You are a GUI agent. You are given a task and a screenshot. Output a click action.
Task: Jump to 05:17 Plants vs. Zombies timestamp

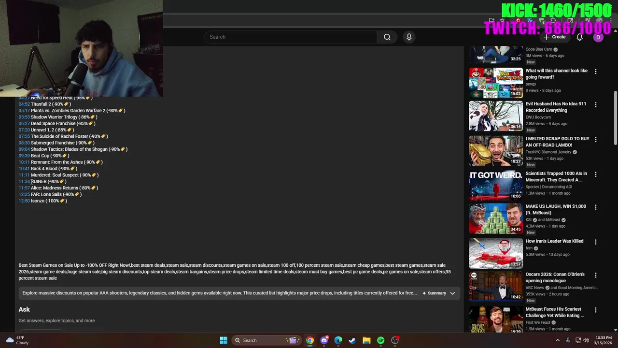(x=24, y=111)
